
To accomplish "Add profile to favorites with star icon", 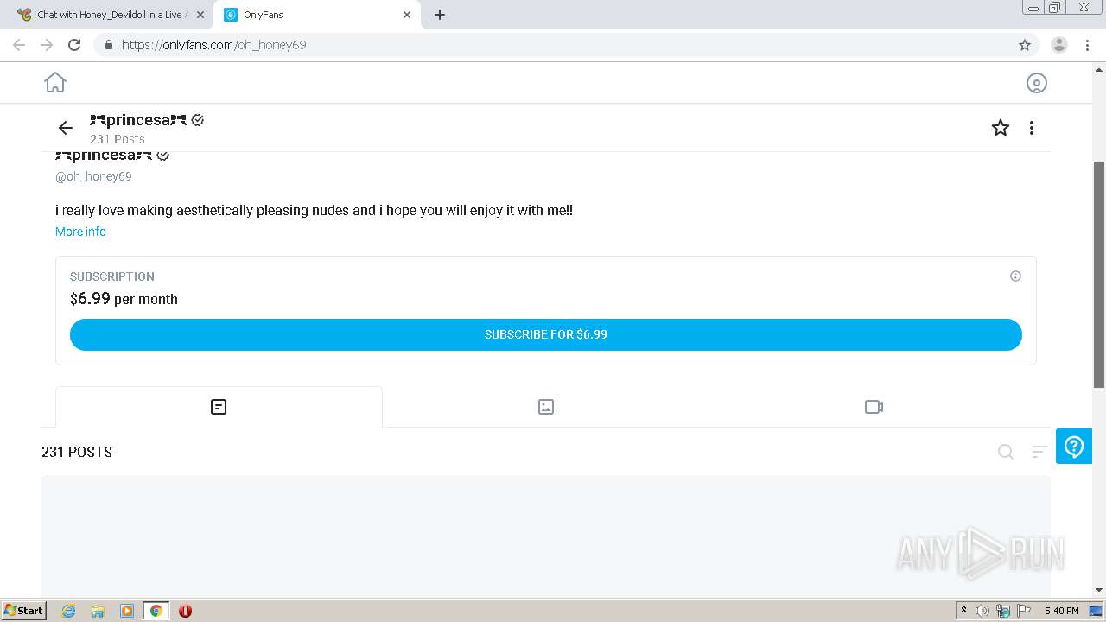I will click(1001, 128).
